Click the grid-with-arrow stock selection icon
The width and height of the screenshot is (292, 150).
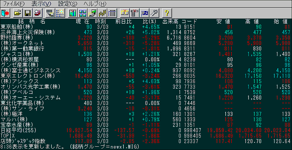(x=50, y=13)
